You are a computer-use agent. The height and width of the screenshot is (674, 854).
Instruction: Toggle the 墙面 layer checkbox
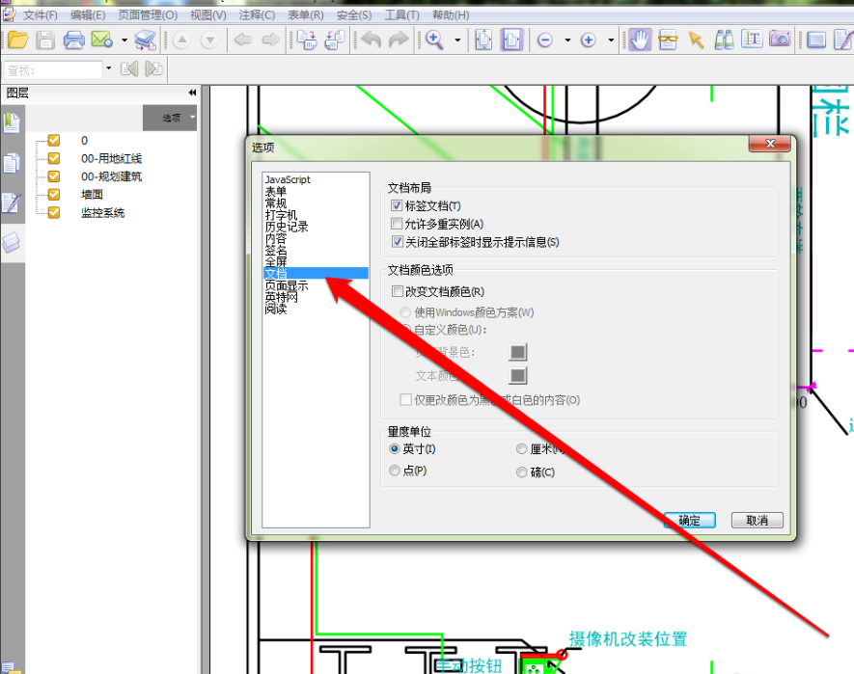point(54,195)
